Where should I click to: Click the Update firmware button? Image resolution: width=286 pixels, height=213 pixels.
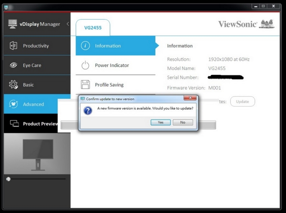[242, 101]
